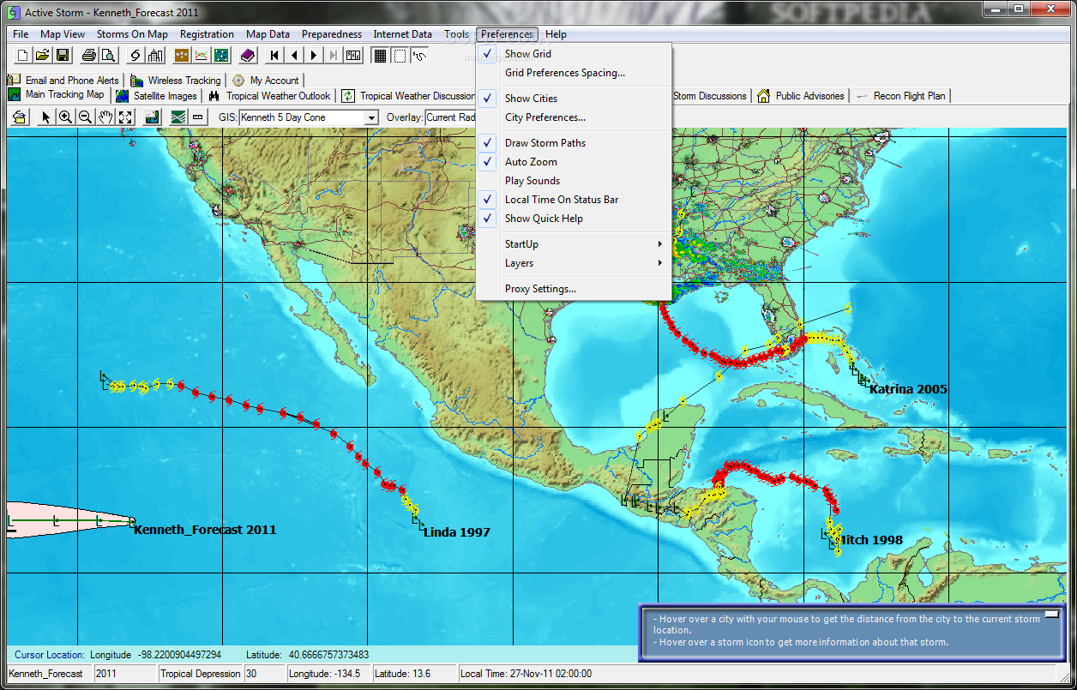Image resolution: width=1077 pixels, height=690 pixels.
Task: Toggle Draw Storm Paths option
Action: pyautogui.click(x=574, y=142)
